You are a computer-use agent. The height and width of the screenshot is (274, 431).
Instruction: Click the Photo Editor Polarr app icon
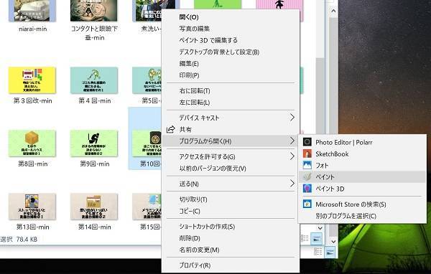tap(307, 142)
